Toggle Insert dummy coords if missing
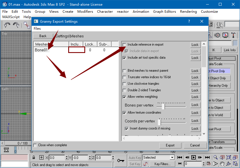Image resolution: width=240 pixels, height=168 pixels. (127, 128)
